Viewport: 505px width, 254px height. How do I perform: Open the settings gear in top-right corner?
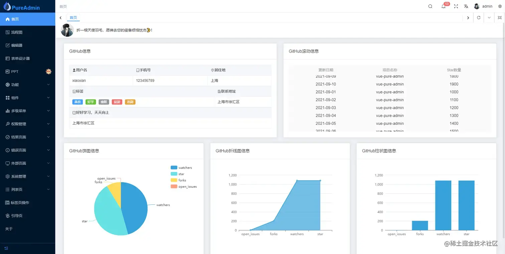tap(500, 6)
